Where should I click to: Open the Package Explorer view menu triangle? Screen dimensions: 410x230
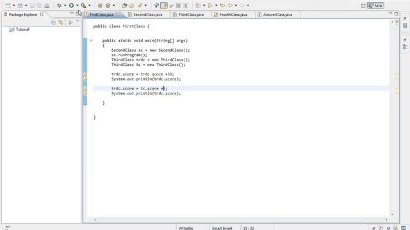click(x=78, y=22)
